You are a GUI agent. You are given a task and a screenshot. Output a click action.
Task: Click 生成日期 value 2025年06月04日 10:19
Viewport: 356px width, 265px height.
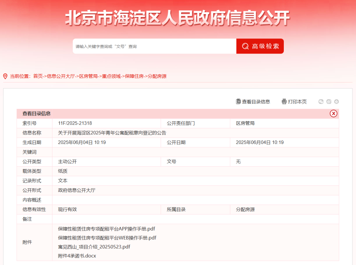(82, 142)
